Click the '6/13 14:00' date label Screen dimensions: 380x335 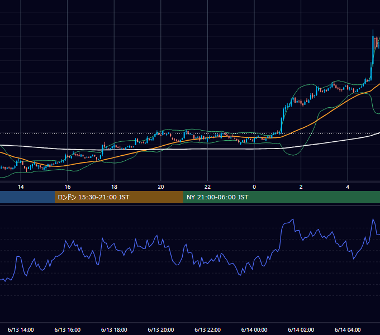21,329
